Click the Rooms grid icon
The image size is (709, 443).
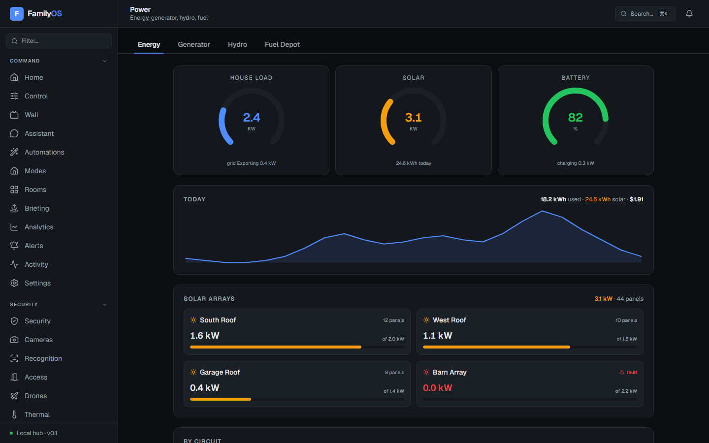pos(14,190)
